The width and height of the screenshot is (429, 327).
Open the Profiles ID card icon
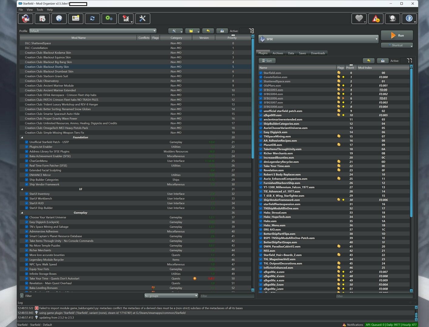point(75,19)
